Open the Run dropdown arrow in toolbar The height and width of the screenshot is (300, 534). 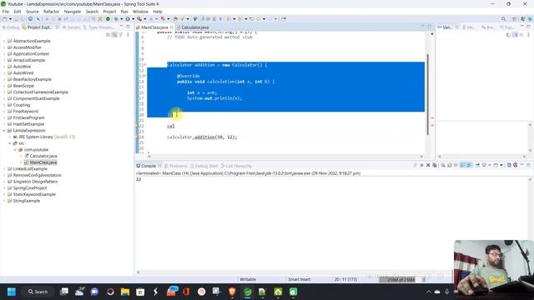click(x=133, y=19)
